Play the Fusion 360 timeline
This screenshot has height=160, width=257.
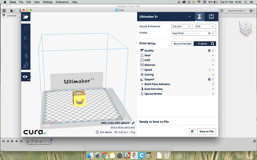[12, 141]
